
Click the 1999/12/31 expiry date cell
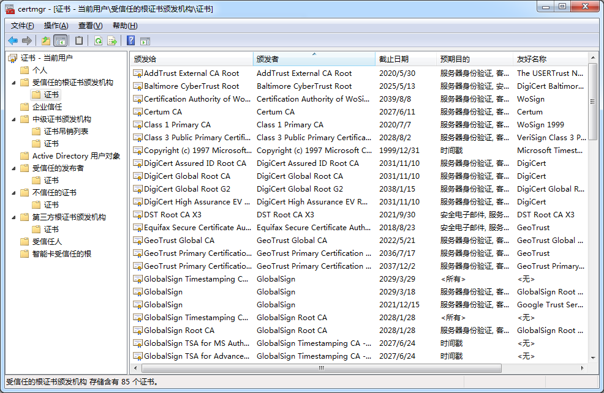pos(399,151)
